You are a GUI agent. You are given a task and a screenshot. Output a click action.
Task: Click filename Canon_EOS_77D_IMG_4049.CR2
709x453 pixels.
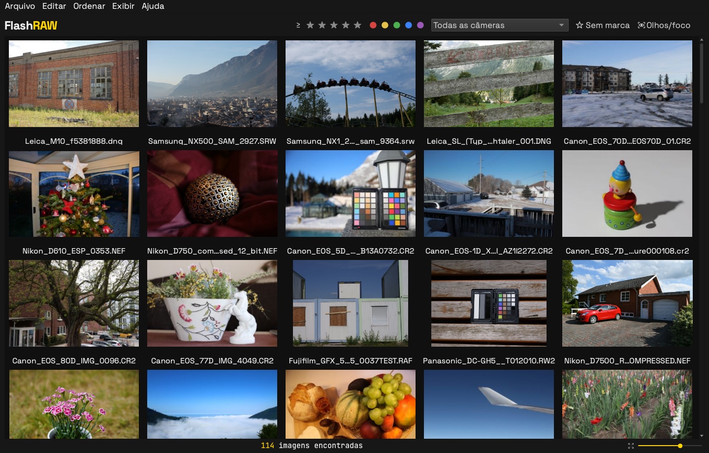coord(212,361)
